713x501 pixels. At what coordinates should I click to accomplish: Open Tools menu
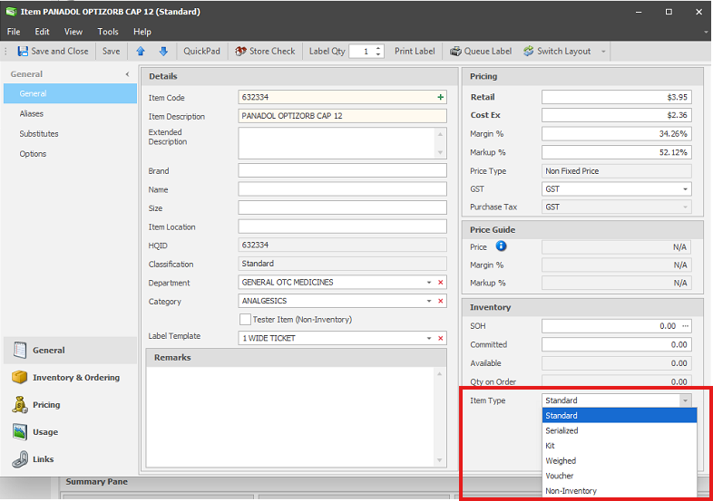[x=108, y=32]
